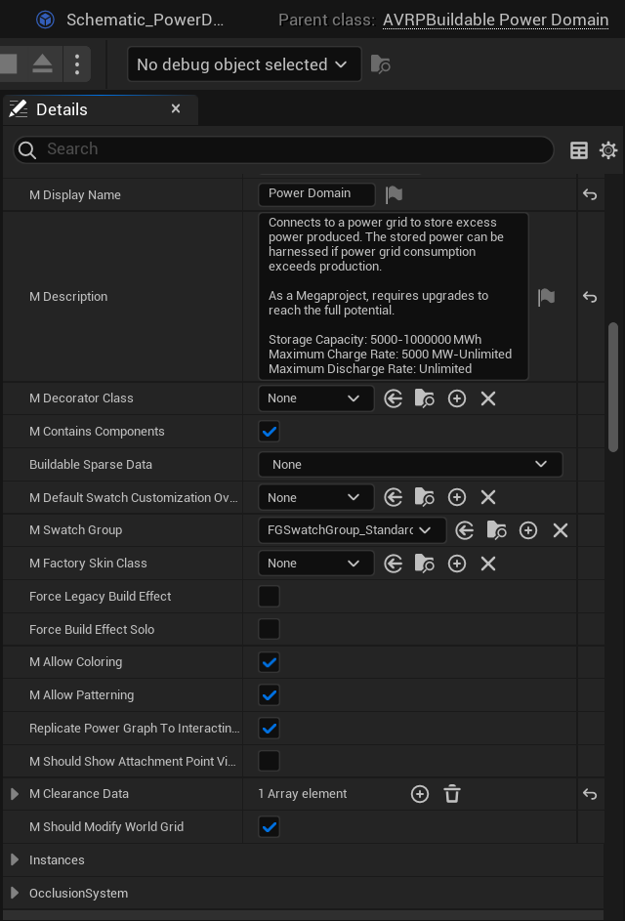This screenshot has width=625, height=921.
Task: Click the Details Search field
Action: coord(283,149)
